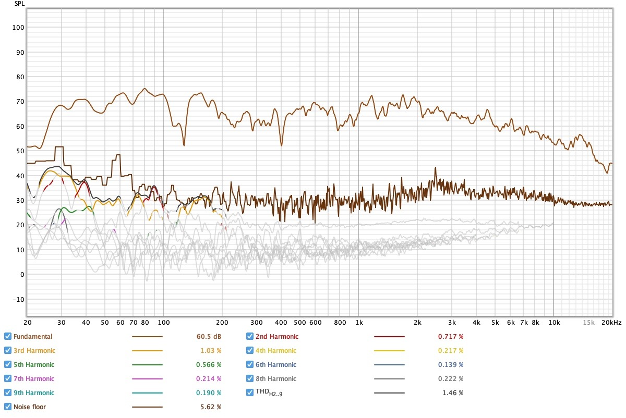Click the Noise floor line sample
Screen dimensions: 626x418
(x=147, y=407)
